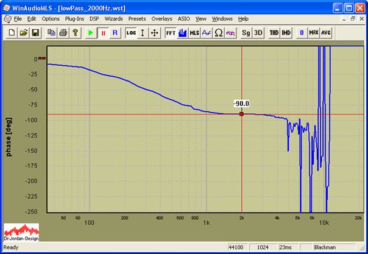Open the DSP menu
Image resolution: width=368 pixels, height=254 pixels.
pyautogui.click(x=94, y=19)
